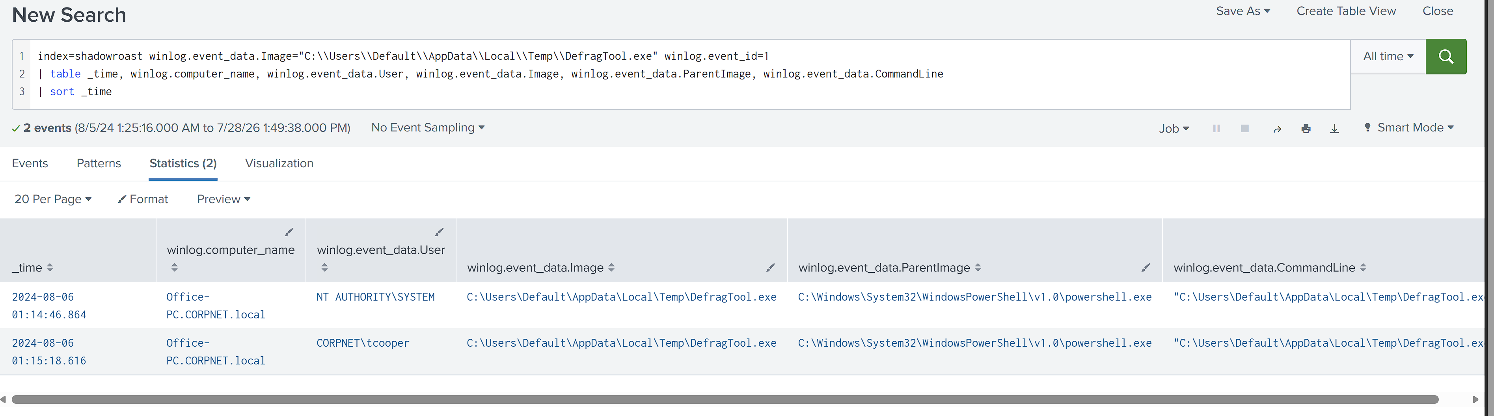Edit format of winlog.event_data.ParentImage column
The height and width of the screenshot is (416, 1494).
(x=1146, y=268)
